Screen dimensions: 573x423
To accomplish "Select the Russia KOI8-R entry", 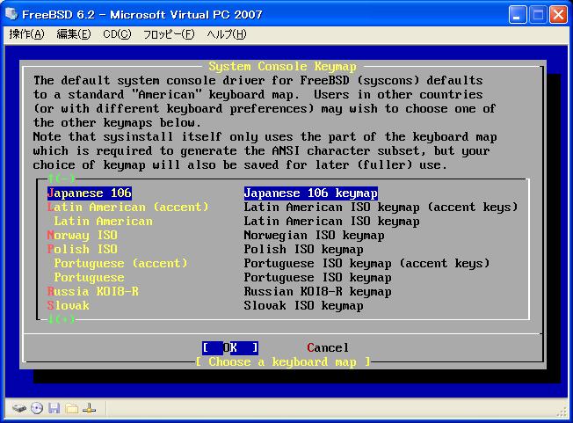I will tap(93, 291).
